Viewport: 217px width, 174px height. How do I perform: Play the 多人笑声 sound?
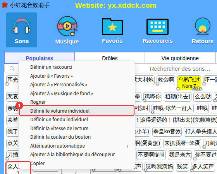pos(203,167)
